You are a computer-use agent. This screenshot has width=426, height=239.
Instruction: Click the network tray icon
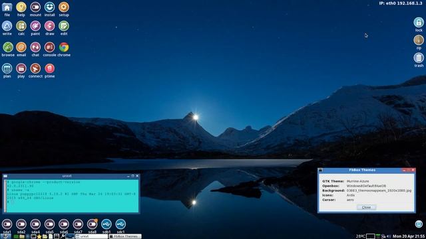click(383, 236)
